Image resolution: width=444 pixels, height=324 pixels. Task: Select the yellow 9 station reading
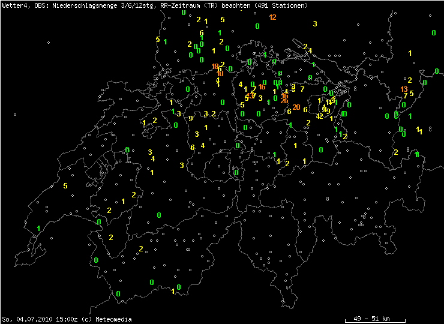(x=191, y=118)
